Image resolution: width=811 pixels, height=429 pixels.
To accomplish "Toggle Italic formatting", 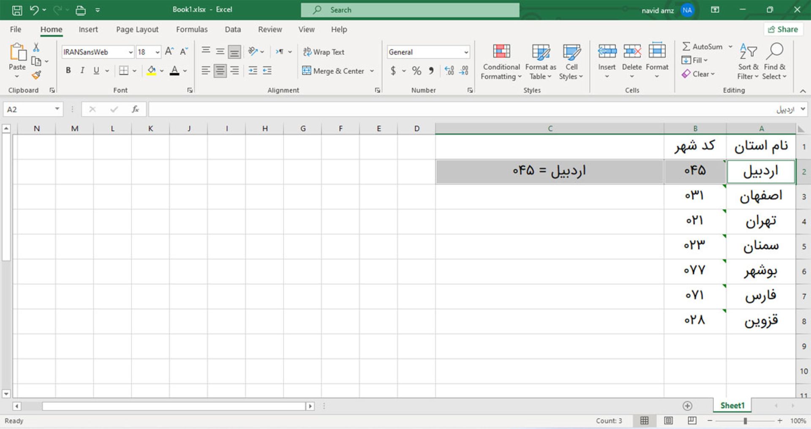I will 82,71.
